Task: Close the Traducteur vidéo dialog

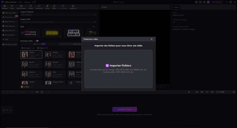Action: click(x=151, y=39)
